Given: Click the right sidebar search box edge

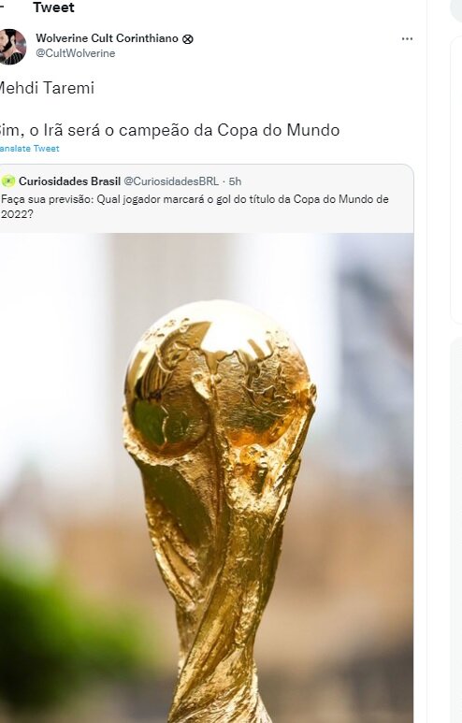Looking at the screenshot, I should pyautogui.click(x=456, y=10).
